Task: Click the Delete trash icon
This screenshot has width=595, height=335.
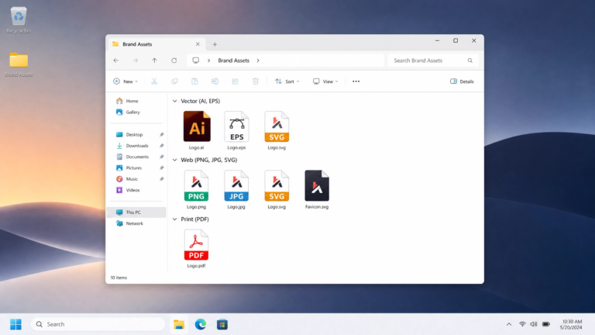Action: [256, 81]
